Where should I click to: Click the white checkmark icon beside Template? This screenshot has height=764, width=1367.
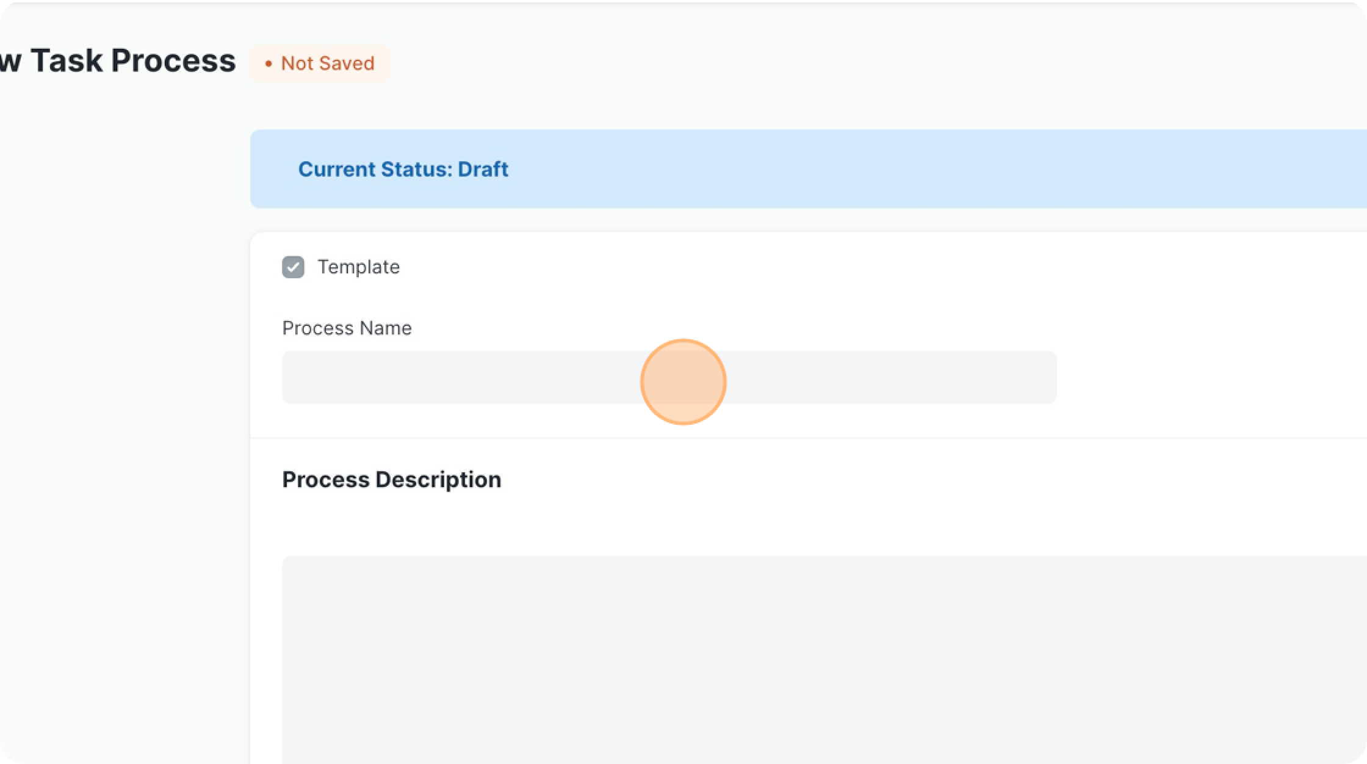coord(293,267)
